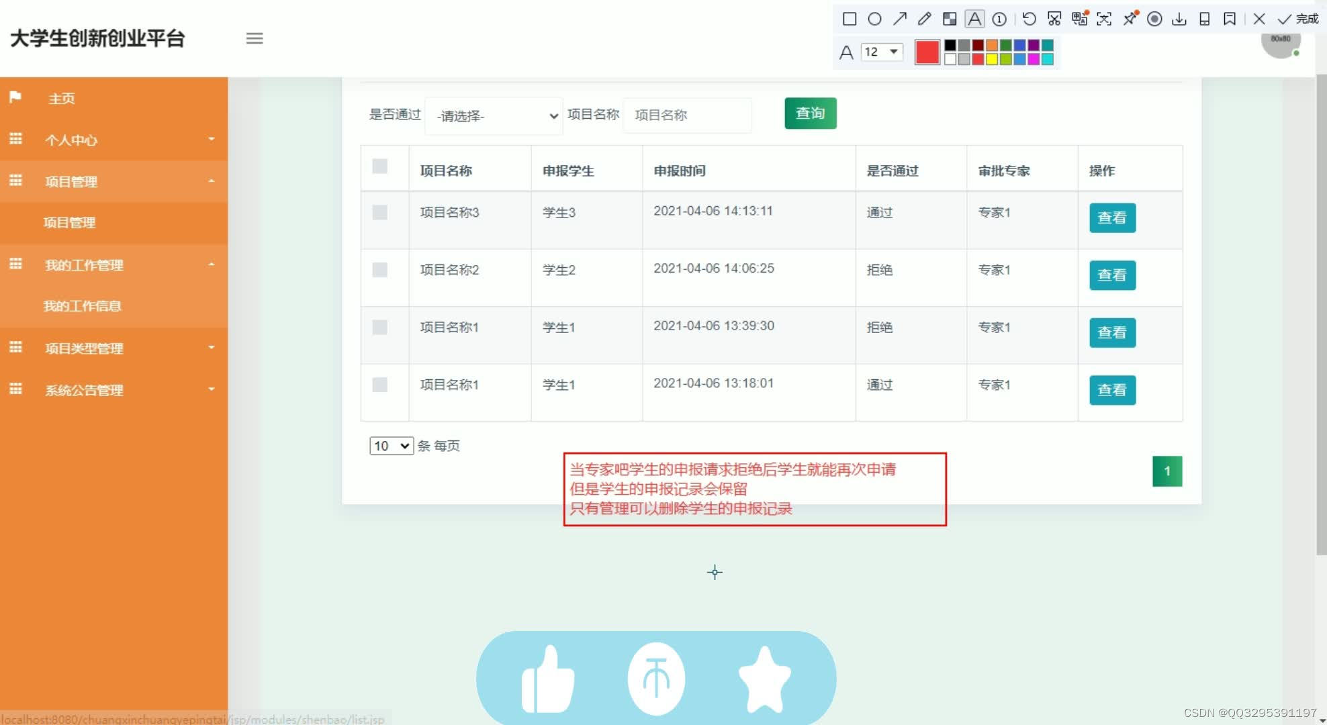
Task: Select the arrow annotation tool
Action: click(900, 19)
